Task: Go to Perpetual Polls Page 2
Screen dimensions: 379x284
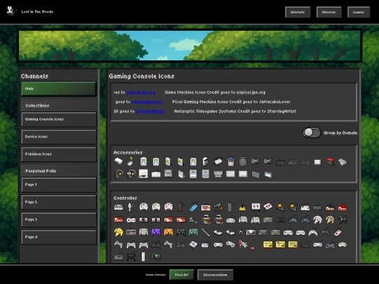Action: coord(59,202)
